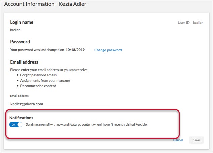This screenshot has width=213, height=153.
Task: Click the User ID label
Action: [184, 23]
